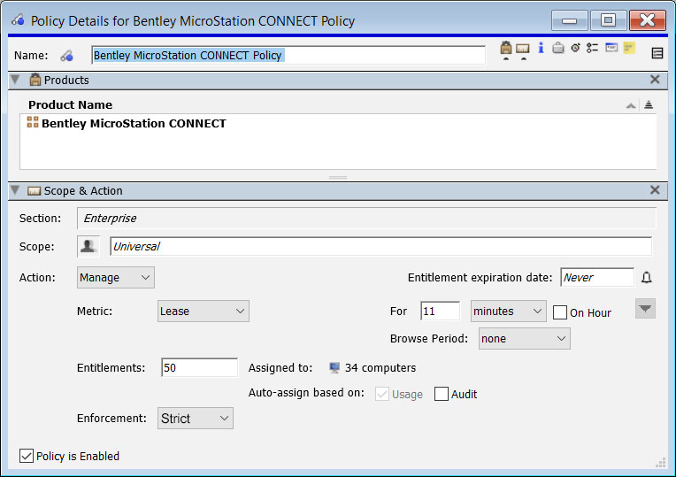Open the blue info pane icon

(541, 48)
